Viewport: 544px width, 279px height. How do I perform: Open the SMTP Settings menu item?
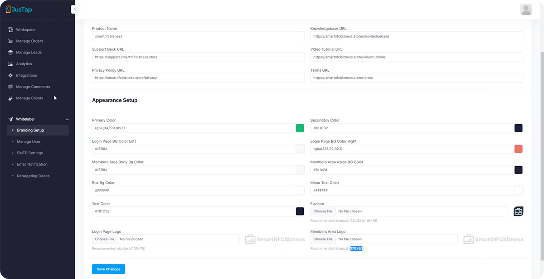pyautogui.click(x=30, y=153)
